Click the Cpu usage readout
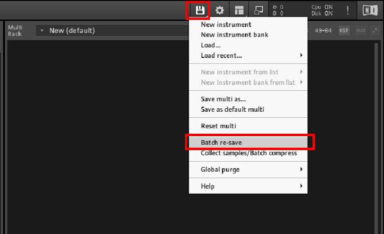Screen dimensions: 384x234 (x=322, y=7)
